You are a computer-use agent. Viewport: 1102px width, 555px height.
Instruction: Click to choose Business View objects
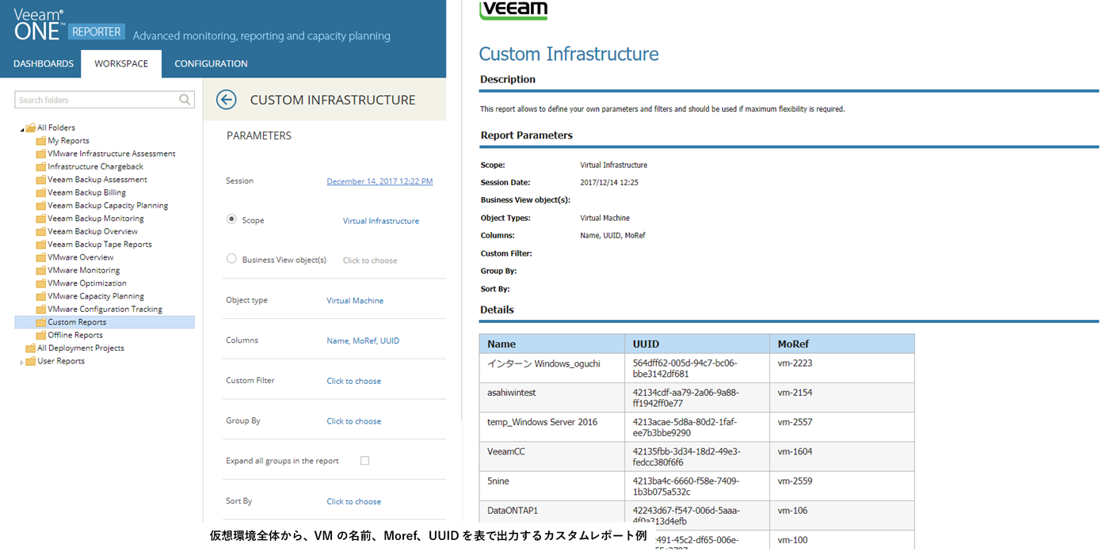370,260
